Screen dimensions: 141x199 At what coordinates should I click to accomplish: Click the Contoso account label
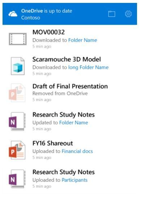(31, 18)
